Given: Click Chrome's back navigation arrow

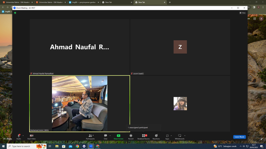Looking at the screenshot, I should pos(3,7).
